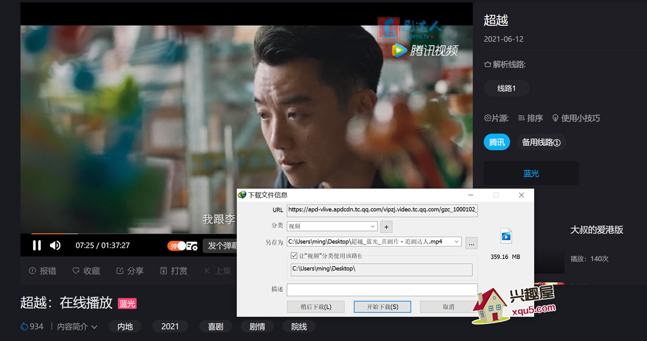Viewport: 647px width, 341px height.
Task: Switch to 备用线路① source tab
Action: coord(541,142)
